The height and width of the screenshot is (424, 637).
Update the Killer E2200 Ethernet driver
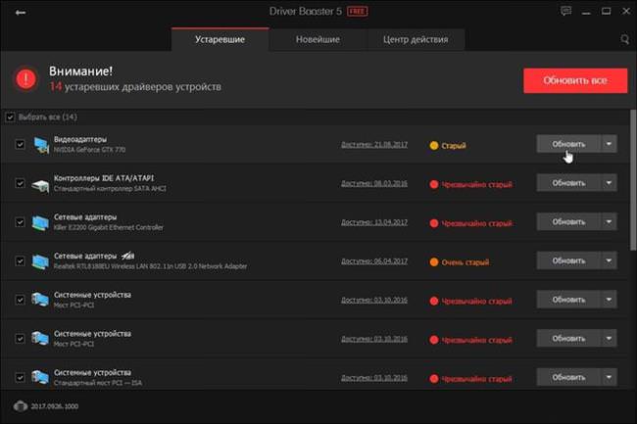[x=568, y=222]
